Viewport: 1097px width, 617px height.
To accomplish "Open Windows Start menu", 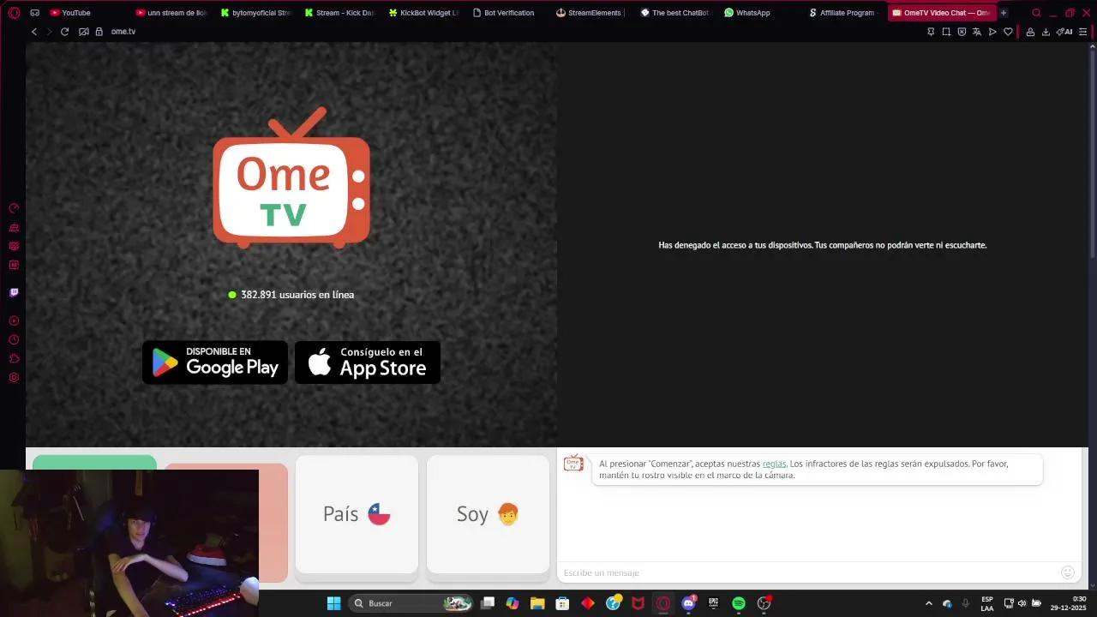I will coord(333,603).
